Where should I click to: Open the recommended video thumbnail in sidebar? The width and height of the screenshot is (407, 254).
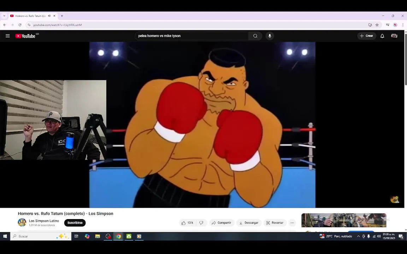(344, 220)
